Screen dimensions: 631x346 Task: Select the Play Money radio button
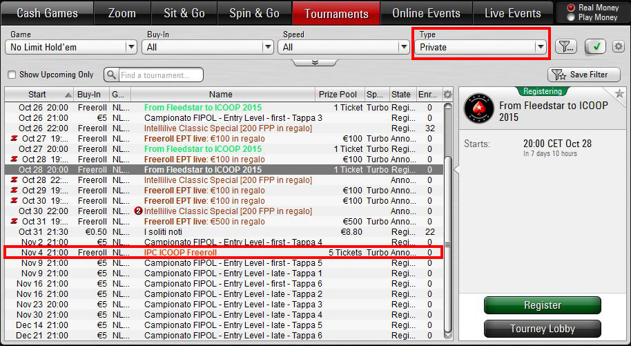tap(570, 17)
